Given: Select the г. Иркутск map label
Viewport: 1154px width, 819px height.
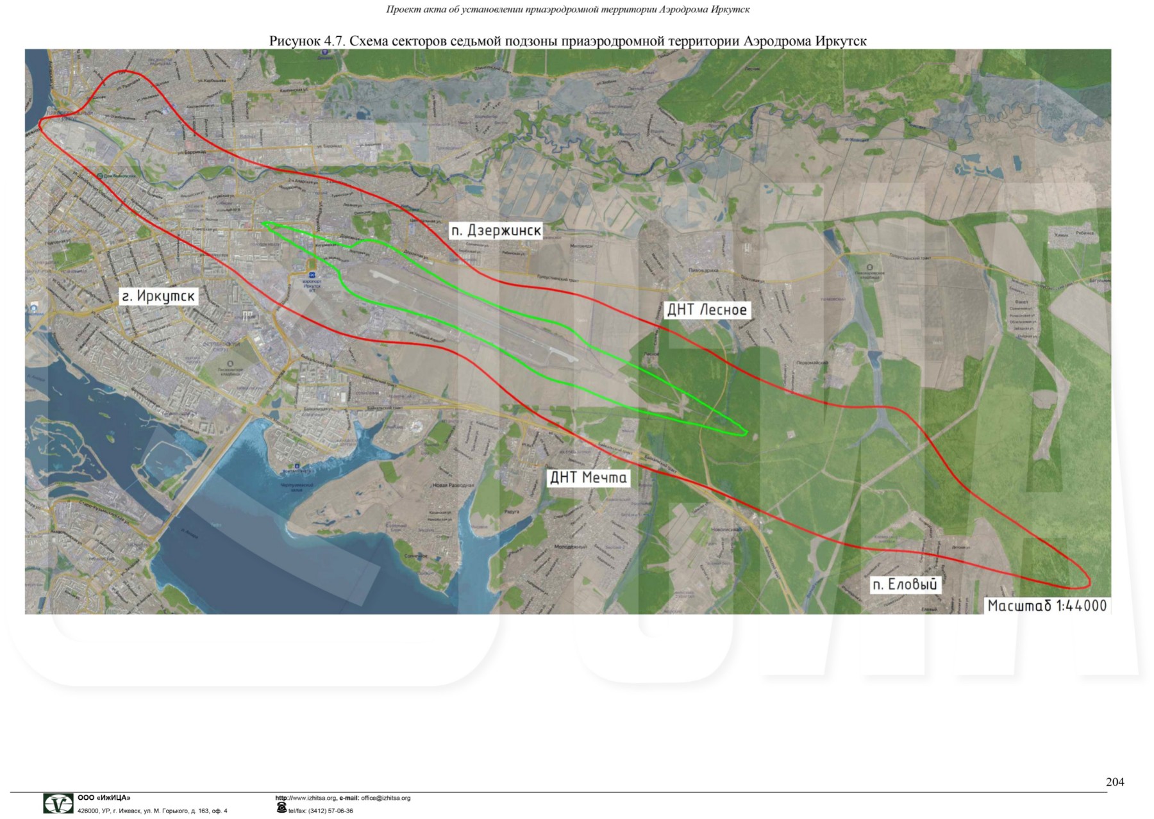Looking at the screenshot, I should click(x=158, y=296).
